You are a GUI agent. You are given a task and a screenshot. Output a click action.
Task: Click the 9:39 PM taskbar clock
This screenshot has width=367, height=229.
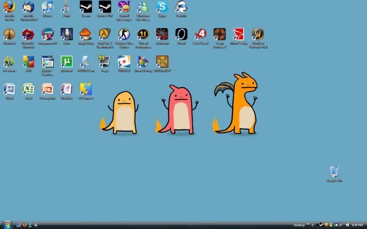pyautogui.click(x=357, y=225)
